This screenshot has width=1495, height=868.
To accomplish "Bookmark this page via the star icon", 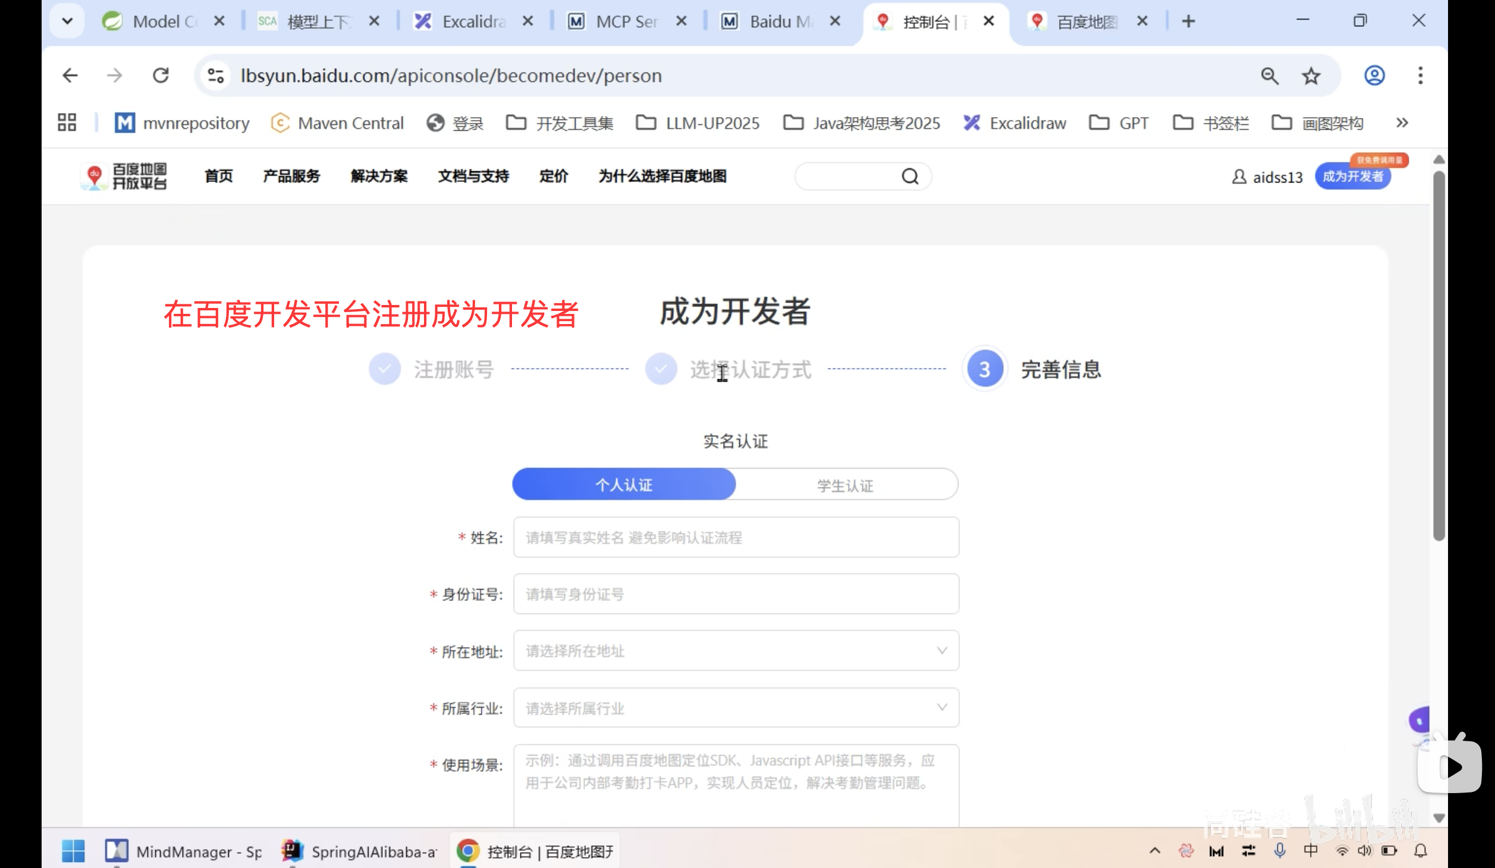I will pyautogui.click(x=1310, y=76).
